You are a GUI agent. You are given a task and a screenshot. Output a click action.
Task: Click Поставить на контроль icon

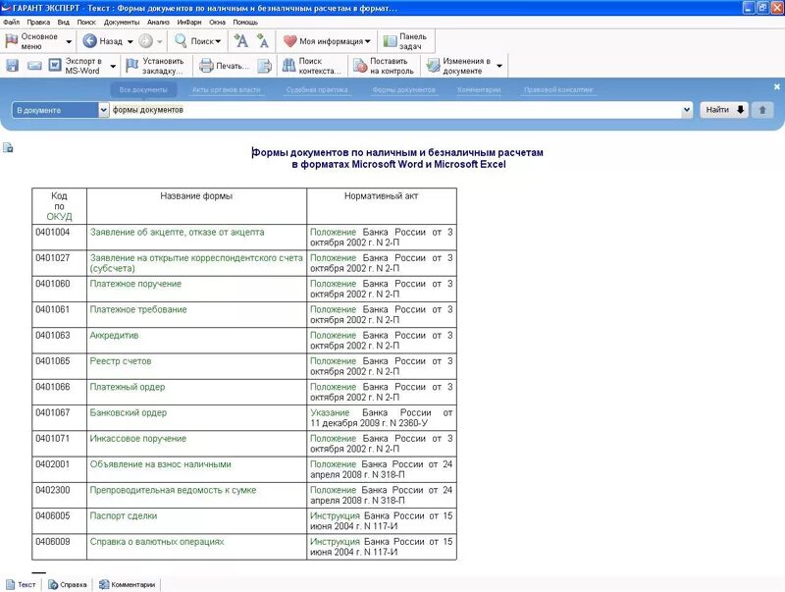click(x=360, y=66)
